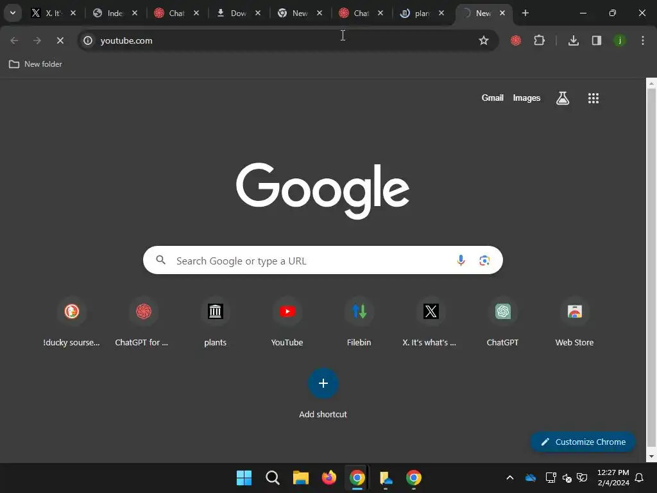Image resolution: width=657 pixels, height=493 pixels.
Task: Click the Customize Chrome button
Action: (x=583, y=442)
